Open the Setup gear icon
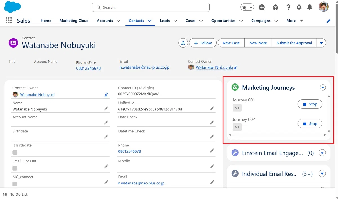 [299, 7]
